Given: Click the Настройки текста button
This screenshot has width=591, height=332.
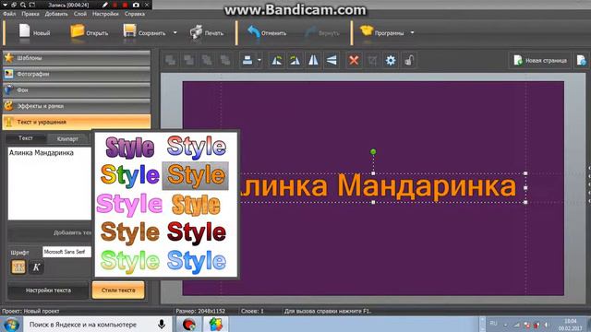Looking at the screenshot, I should tap(48, 290).
